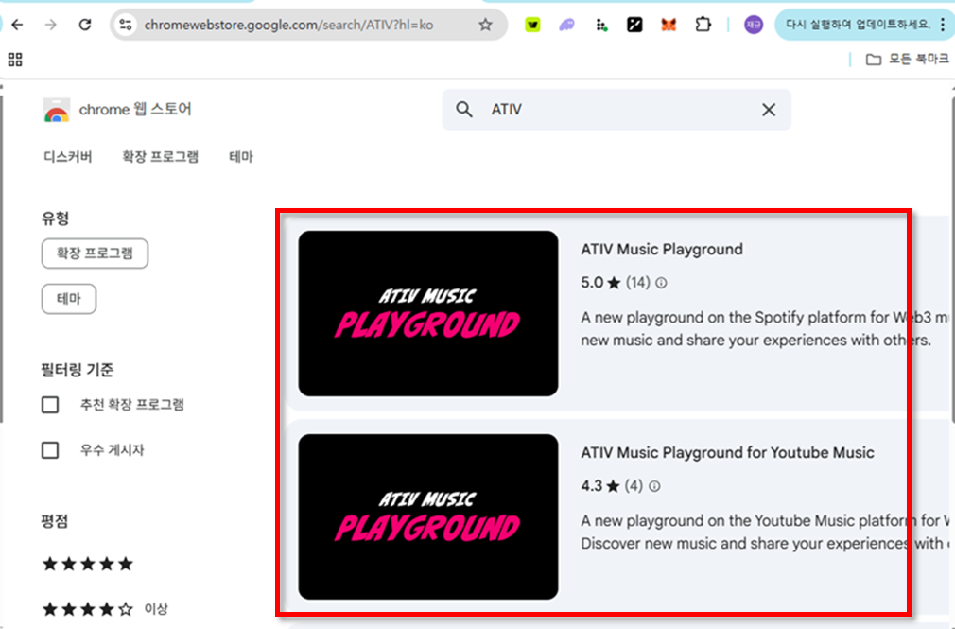Go back to the previous page
Screen dimensions: 955x629
coord(17,25)
